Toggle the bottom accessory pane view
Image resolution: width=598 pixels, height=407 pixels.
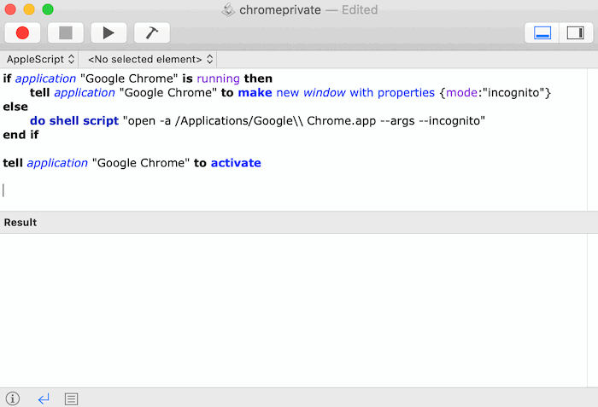click(x=542, y=33)
